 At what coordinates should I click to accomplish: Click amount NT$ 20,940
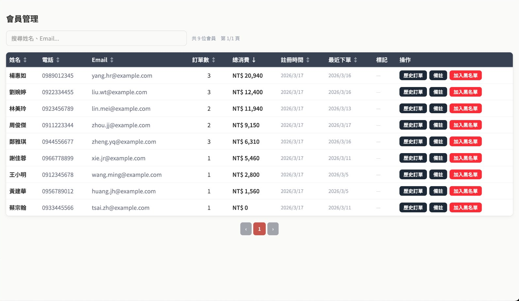point(247,76)
